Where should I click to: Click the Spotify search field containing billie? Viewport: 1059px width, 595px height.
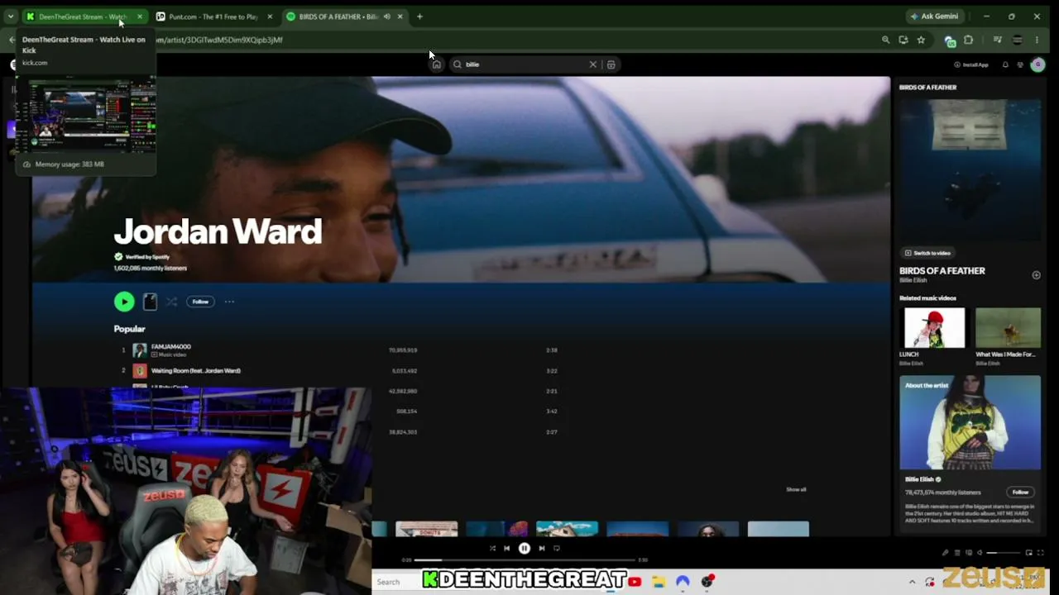(x=525, y=64)
